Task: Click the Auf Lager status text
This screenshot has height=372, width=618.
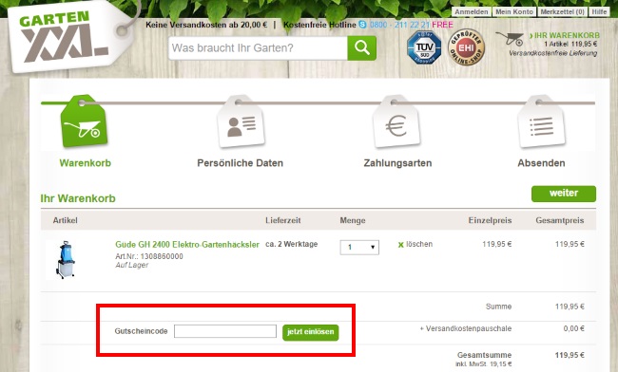Action: 131,265
